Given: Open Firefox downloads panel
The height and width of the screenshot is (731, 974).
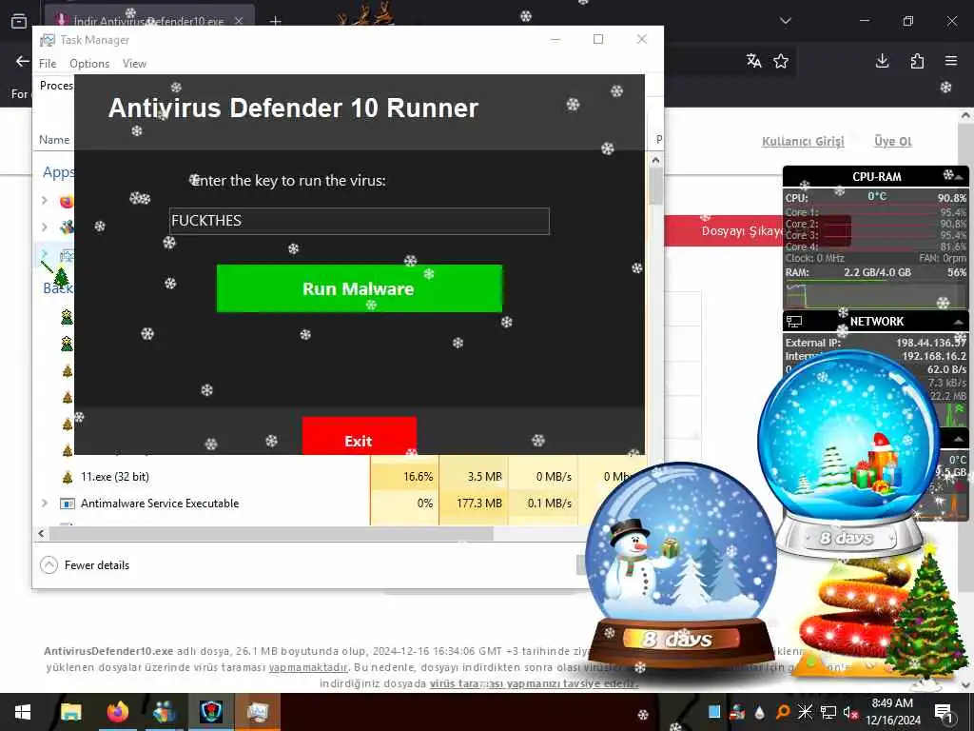Looking at the screenshot, I should click(882, 61).
